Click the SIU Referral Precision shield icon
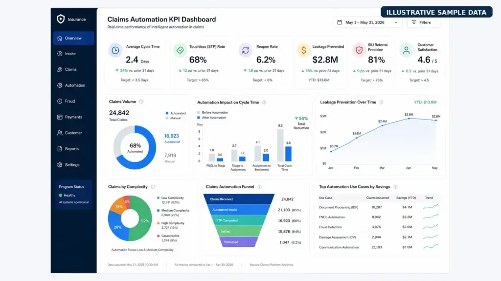Screen dimensions: 501x281 coord(359,50)
